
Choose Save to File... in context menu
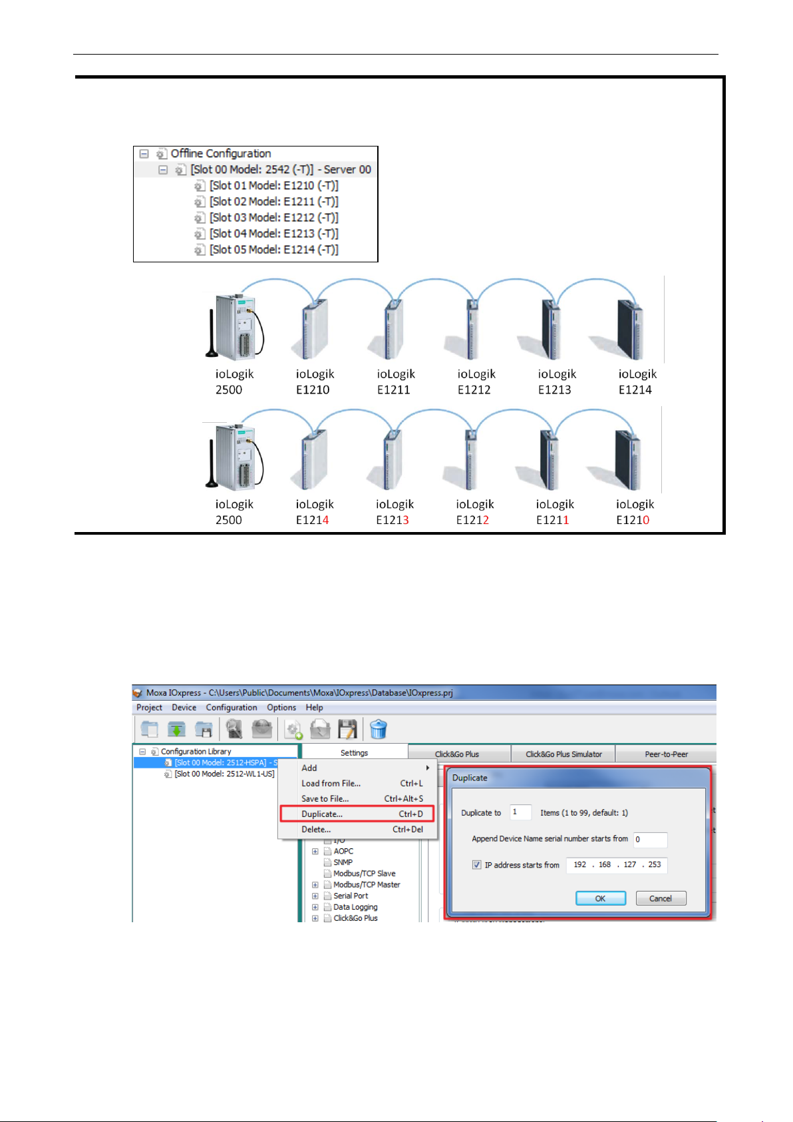tap(357, 798)
